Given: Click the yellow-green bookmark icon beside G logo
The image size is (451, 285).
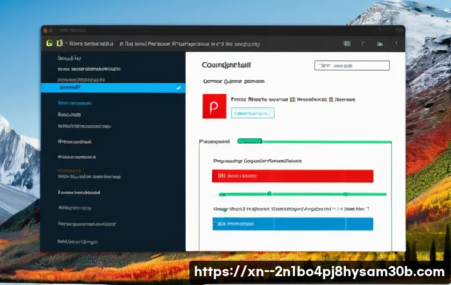Looking at the screenshot, I should [x=59, y=43].
